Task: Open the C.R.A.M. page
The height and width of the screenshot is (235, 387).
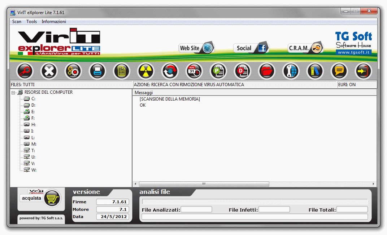Action: click(305, 47)
